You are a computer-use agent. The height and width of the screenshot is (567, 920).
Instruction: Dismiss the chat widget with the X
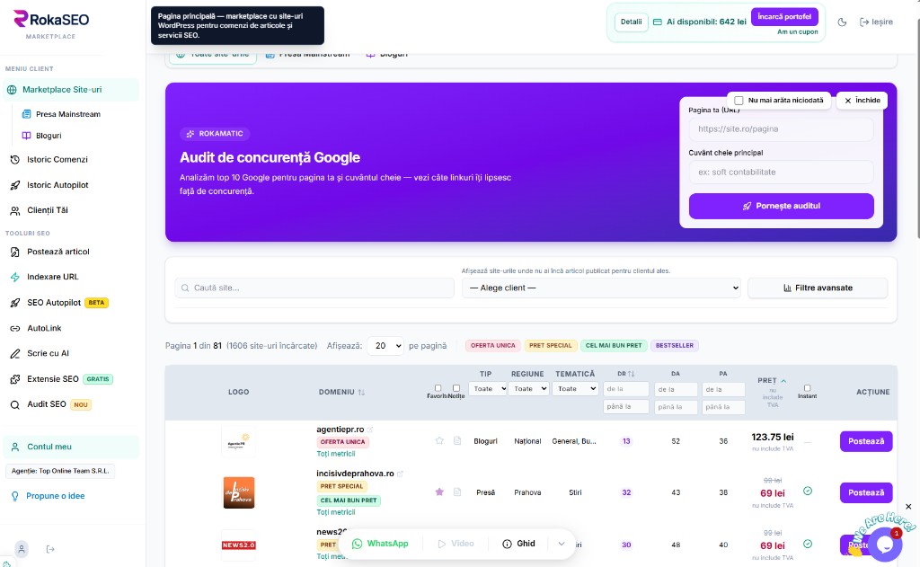[x=908, y=507]
